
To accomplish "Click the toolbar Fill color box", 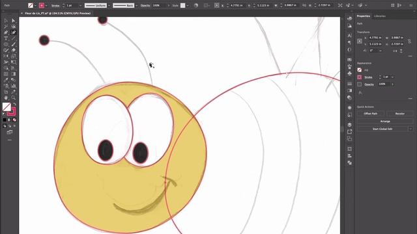I will pyautogui.click(x=7, y=107).
